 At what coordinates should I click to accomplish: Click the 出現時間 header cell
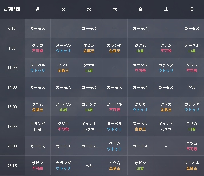[12, 9]
